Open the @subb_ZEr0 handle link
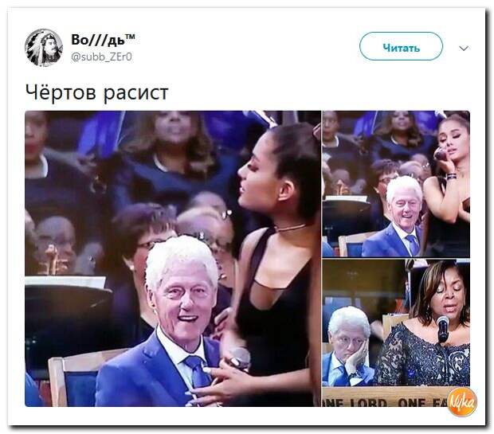The width and height of the screenshot is (494, 434). (101, 57)
